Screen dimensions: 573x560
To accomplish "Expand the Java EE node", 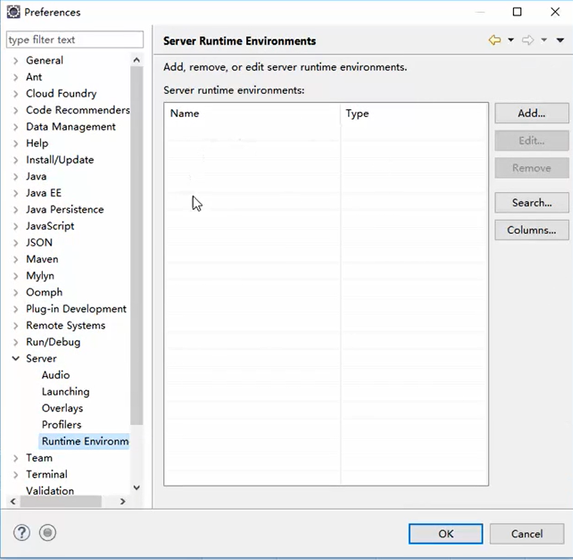I will tap(15, 193).
